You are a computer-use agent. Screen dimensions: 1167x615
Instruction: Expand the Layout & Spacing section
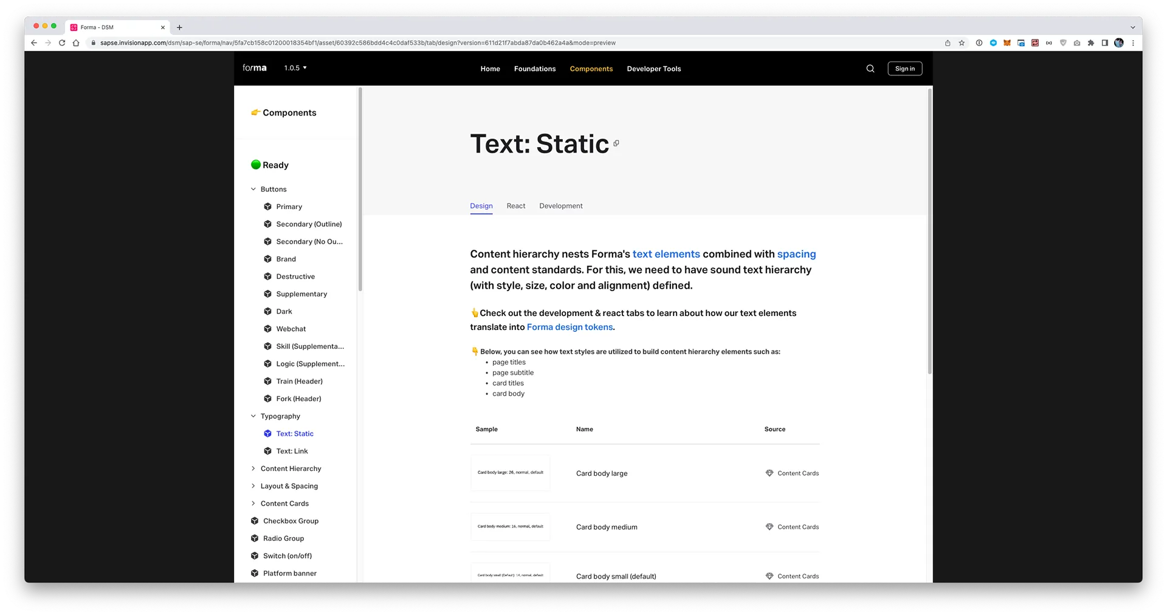(253, 486)
